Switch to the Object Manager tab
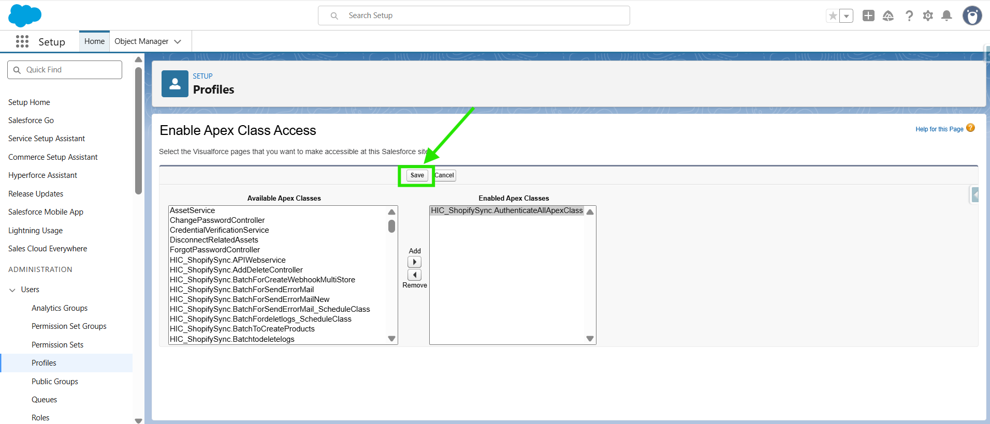The height and width of the screenshot is (424, 990). click(x=141, y=41)
